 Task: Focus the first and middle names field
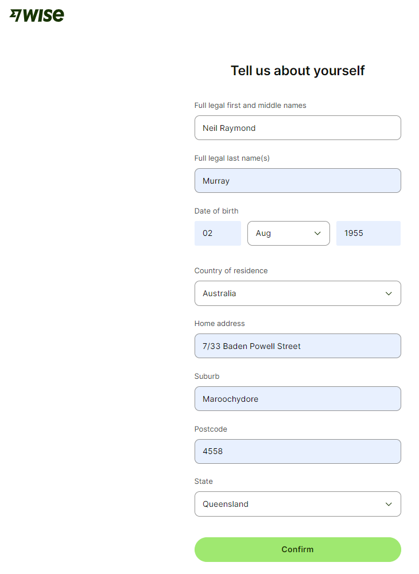[x=297, y=128]
